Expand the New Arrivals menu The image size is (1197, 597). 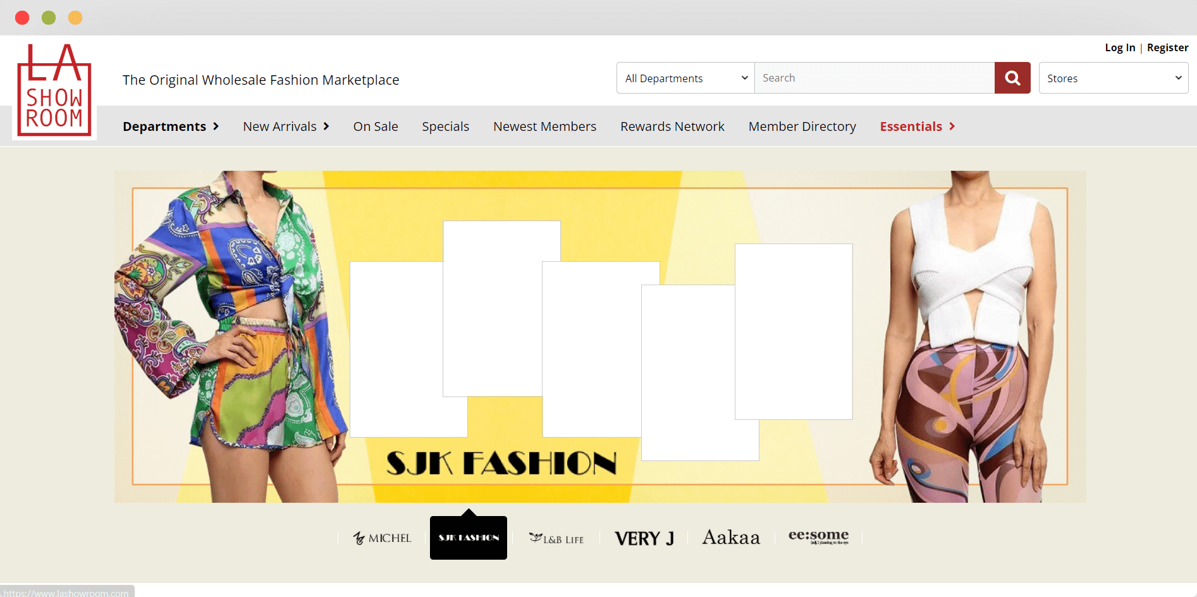[x=286, y=126]
